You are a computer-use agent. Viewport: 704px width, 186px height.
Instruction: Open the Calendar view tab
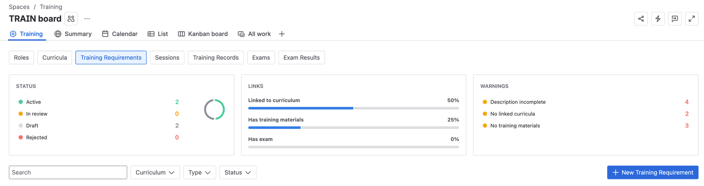tap(120, 34)
